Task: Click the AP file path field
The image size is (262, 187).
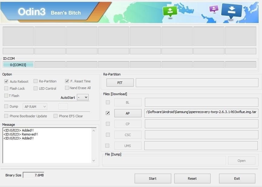Action: 201,113
